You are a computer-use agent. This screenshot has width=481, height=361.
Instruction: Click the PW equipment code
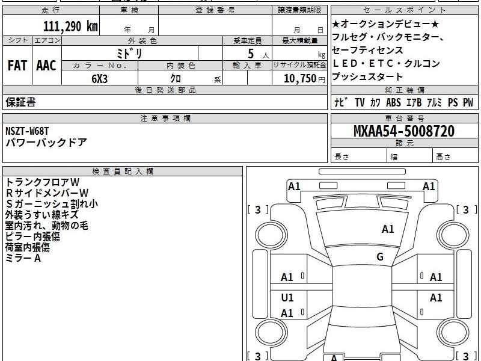[468, 102]
